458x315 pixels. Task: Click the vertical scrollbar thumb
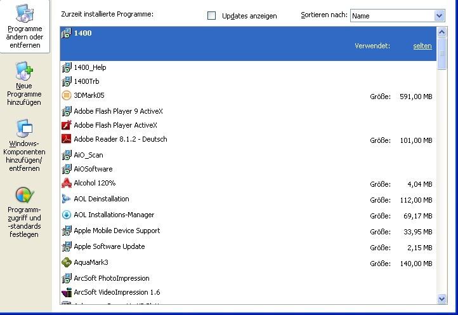pos(442,53)
